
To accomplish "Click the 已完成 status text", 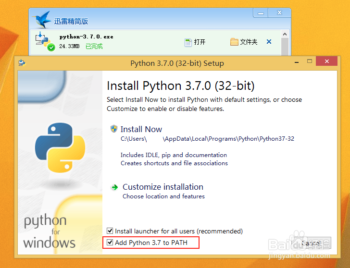I will point(94,46).
